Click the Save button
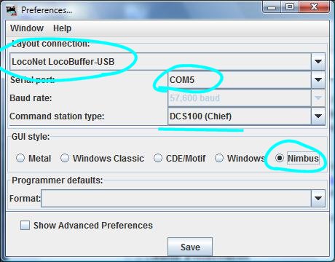 [190, 247]
